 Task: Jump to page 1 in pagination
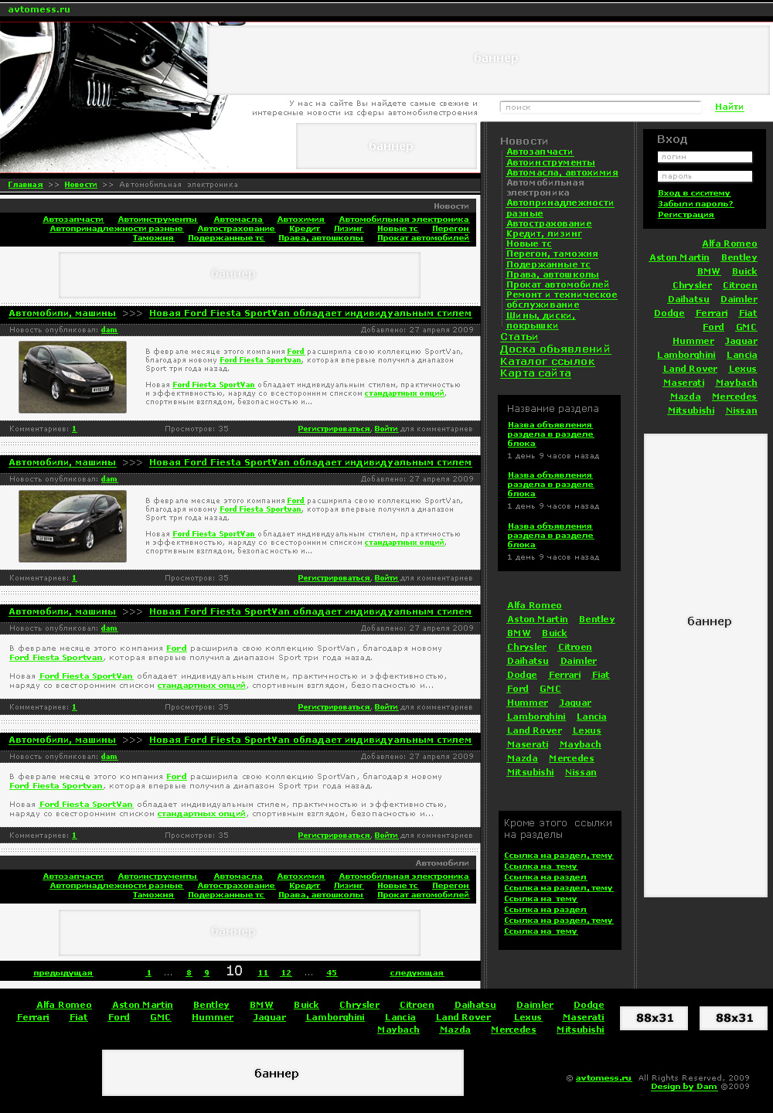[x=148, y=973]
